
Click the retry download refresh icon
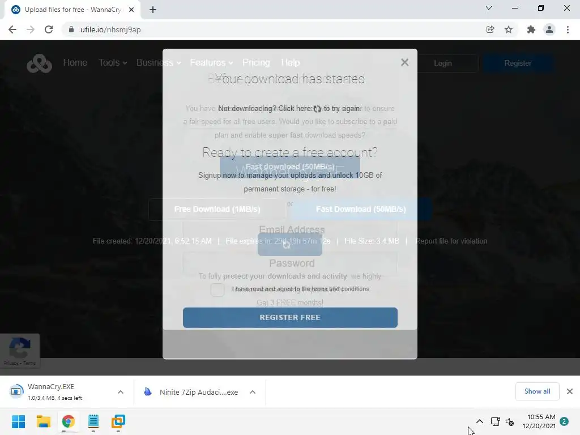pyautogui.click(x=317, y=109)
